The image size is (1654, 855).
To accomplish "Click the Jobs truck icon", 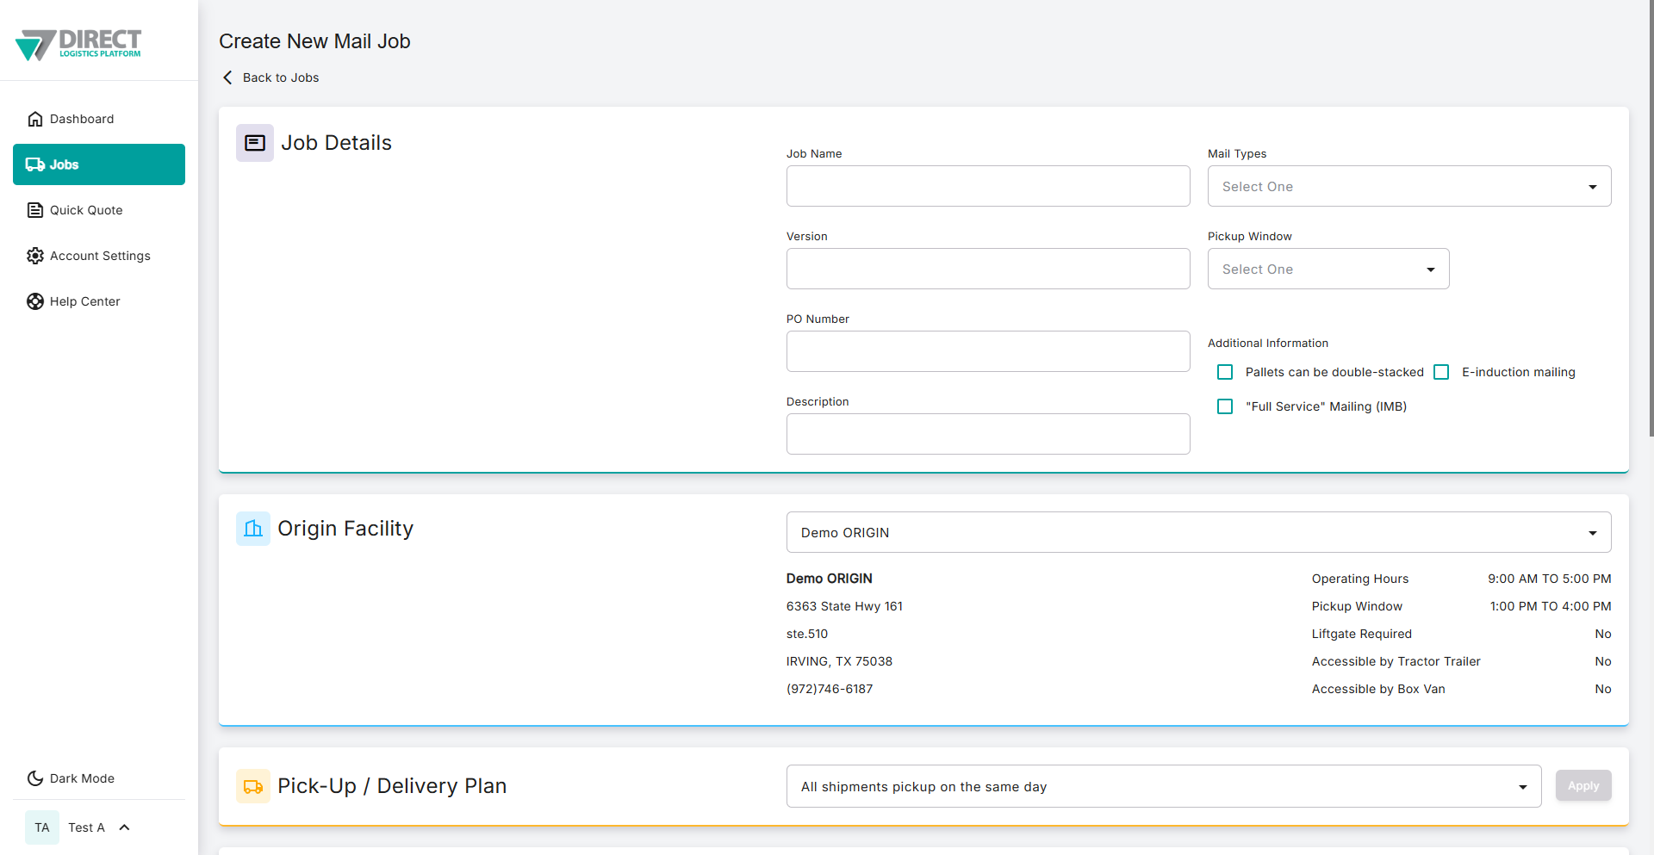I will (x=35, y=164).
